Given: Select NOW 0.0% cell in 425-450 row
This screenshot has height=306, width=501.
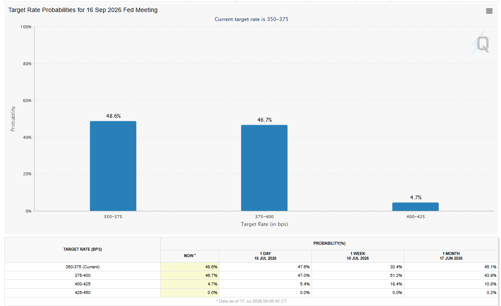Looking at the screenshot, I should point(190,293).
